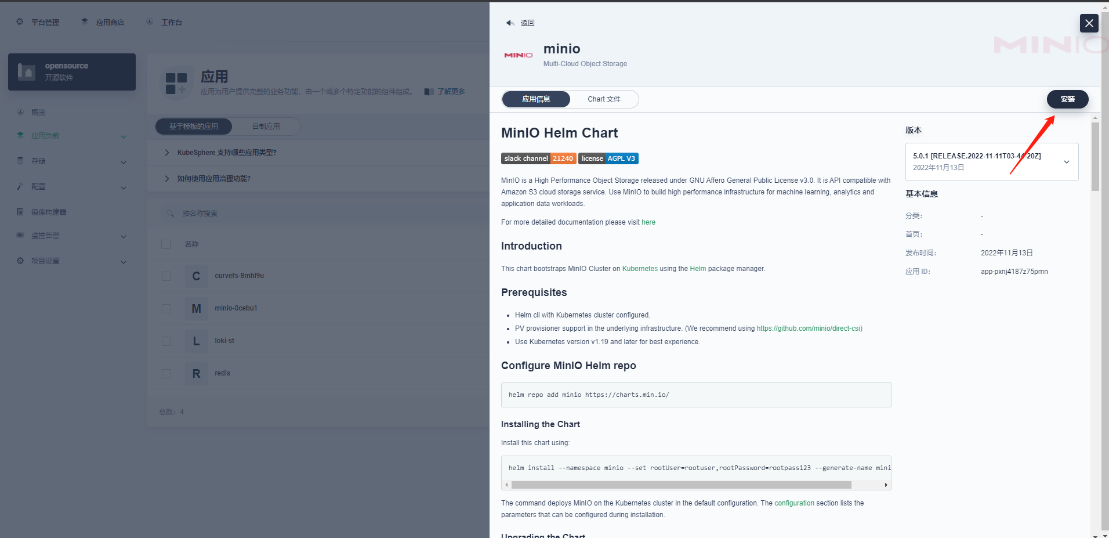Expand the 项目设置 sidebar menu chevron
Screen dimensions: 1109x538
[124, 262]
